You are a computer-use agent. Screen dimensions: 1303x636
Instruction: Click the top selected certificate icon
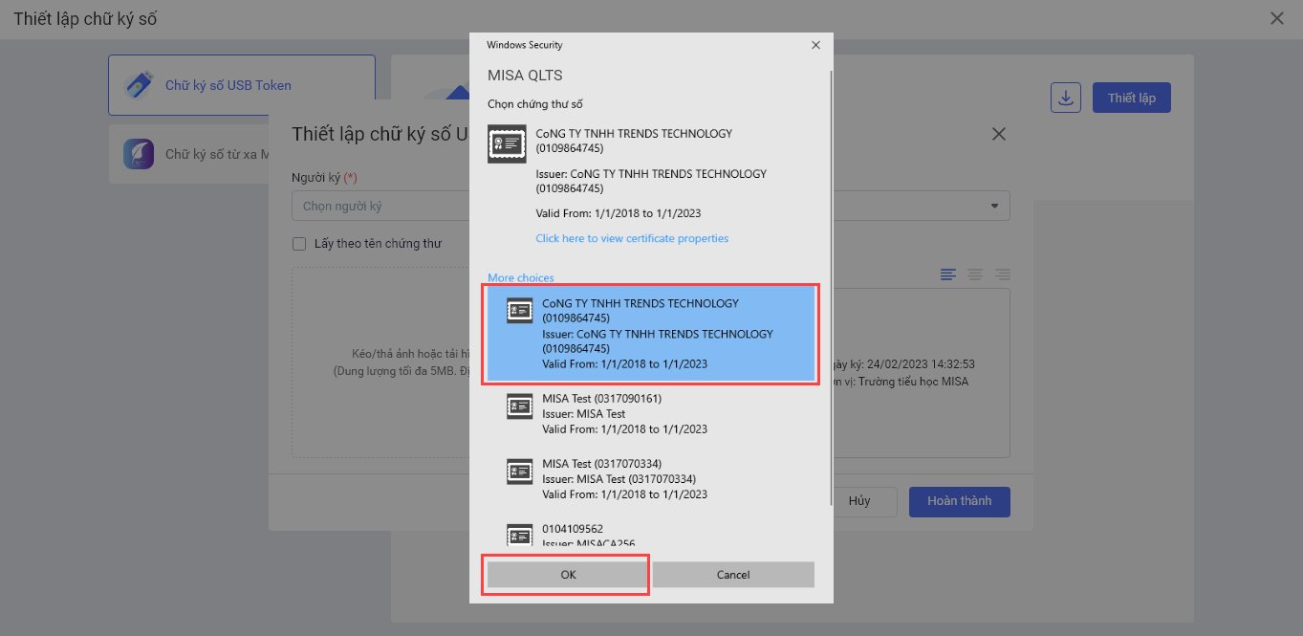pyautogui.click(x=507, y=143)
